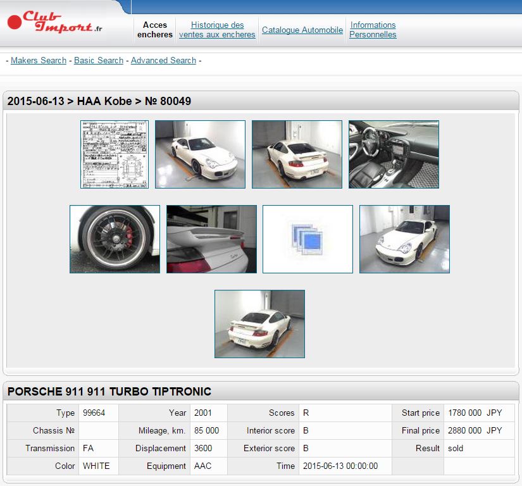
Task: Click the image placeholder gallery icon
Action: (x=308, y=239)
